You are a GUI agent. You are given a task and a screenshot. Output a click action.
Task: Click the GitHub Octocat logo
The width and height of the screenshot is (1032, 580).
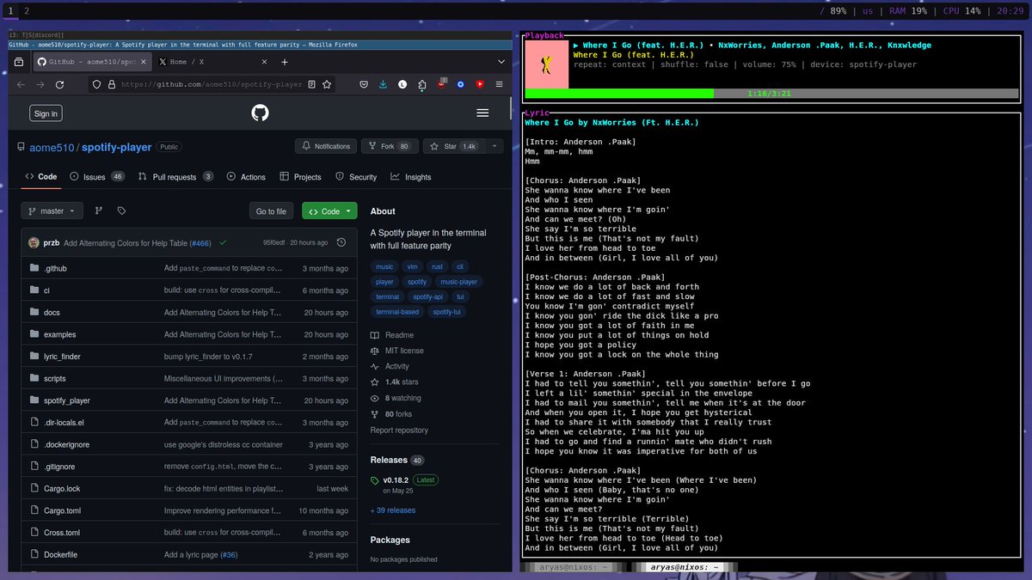pos(260,113)
